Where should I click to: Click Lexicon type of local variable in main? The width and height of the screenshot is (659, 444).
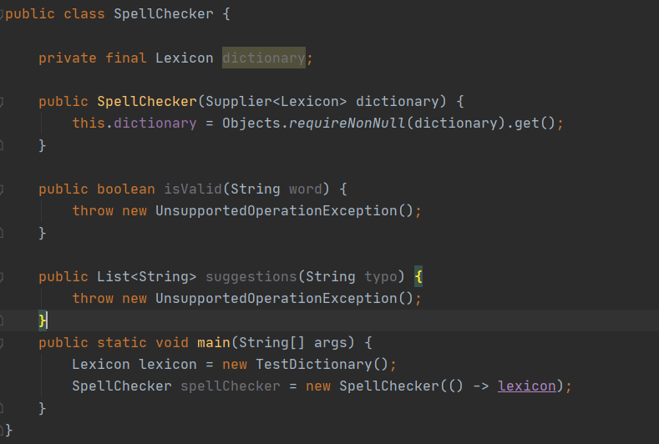point(101,364)
